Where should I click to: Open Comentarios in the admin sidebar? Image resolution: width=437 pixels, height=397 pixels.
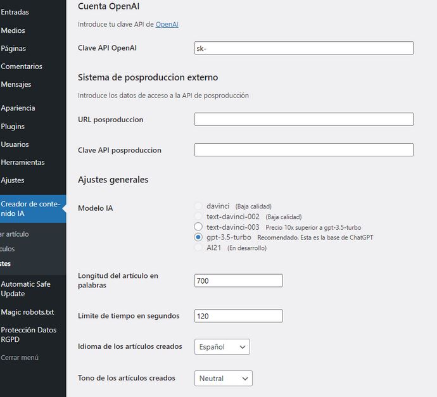coord(22,66)
